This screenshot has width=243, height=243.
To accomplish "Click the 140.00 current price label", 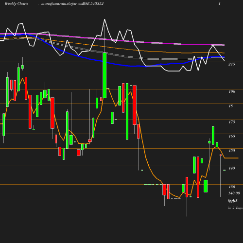I will point(234,193).
